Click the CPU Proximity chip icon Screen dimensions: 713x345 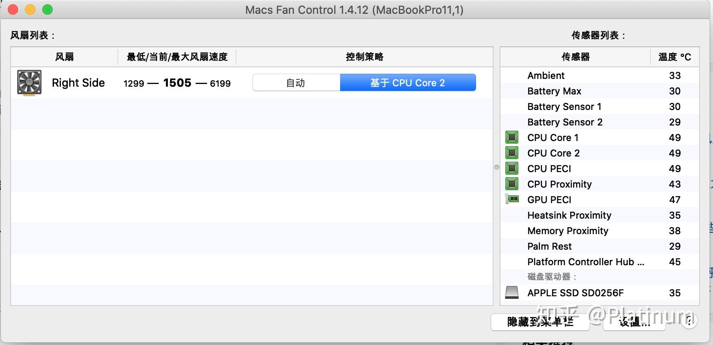[x=512, y=184]
